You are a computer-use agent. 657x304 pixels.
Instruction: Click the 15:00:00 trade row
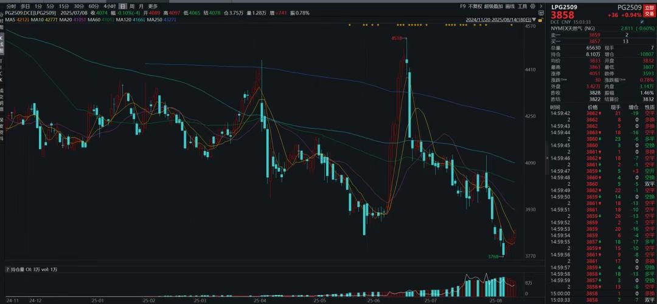pos(602,294)
